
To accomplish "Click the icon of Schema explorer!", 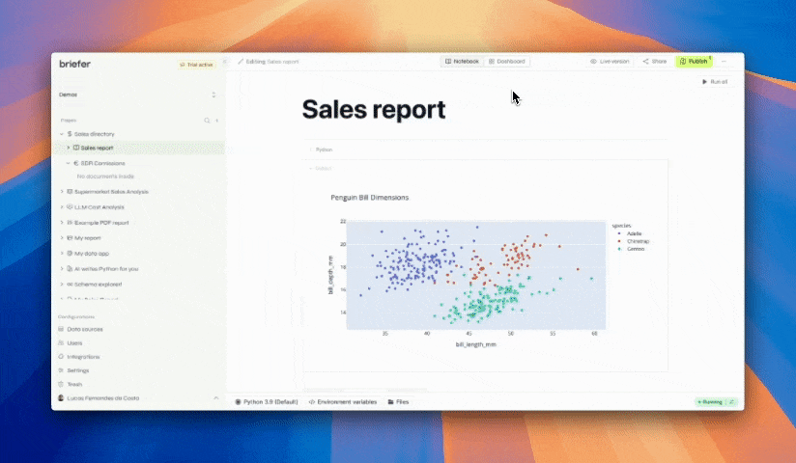I will (70, 285).
